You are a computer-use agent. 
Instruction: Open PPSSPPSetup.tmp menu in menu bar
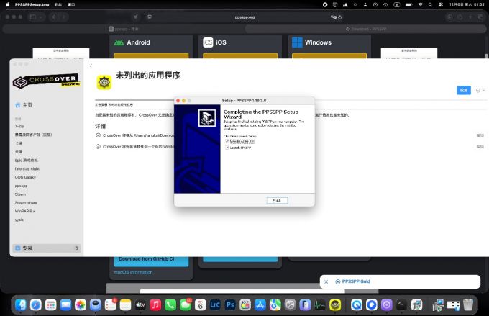(32, 5)
